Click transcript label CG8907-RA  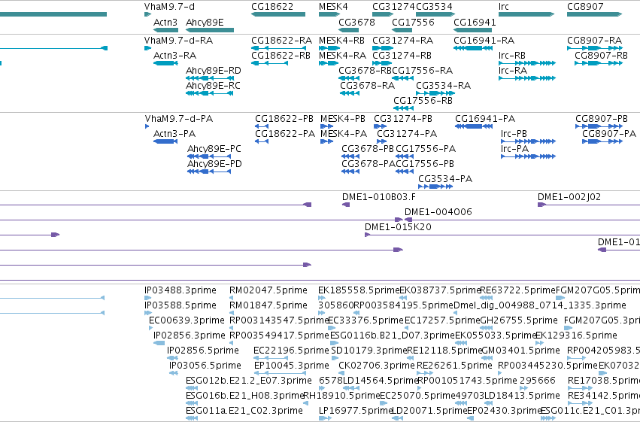point(594,41)
